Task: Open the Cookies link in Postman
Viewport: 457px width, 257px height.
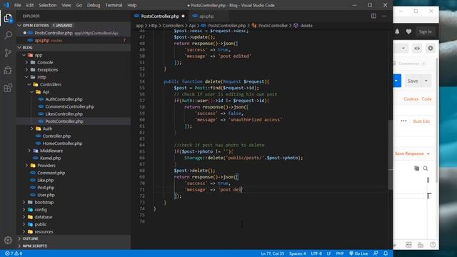Action: coord(411,99)
